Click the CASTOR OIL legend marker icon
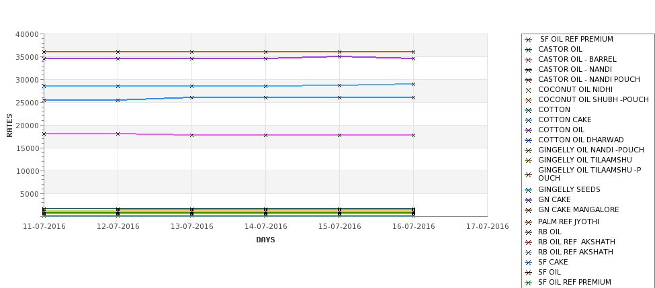This screenshot has width=655, height=288. coord(529,50)
